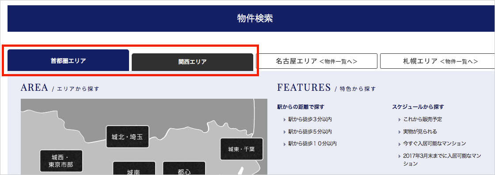Click arrow icon beside これから販売予定
The image size is (495, 175).
(400, 120)
